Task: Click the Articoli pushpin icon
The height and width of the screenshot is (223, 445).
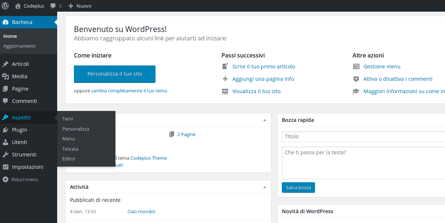Action: click(5, 64)
